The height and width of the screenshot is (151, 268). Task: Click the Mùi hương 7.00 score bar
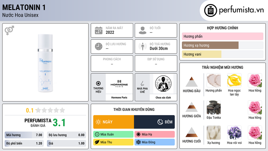pyautogui.click(x=24, y=135)
